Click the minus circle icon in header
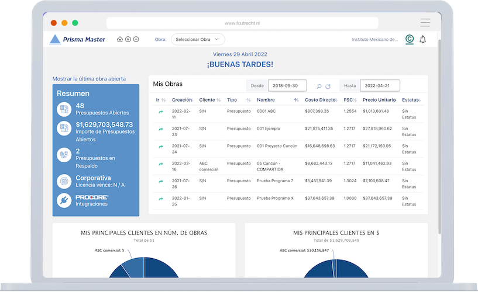This screenshot has height=292, width=478. 136,39
